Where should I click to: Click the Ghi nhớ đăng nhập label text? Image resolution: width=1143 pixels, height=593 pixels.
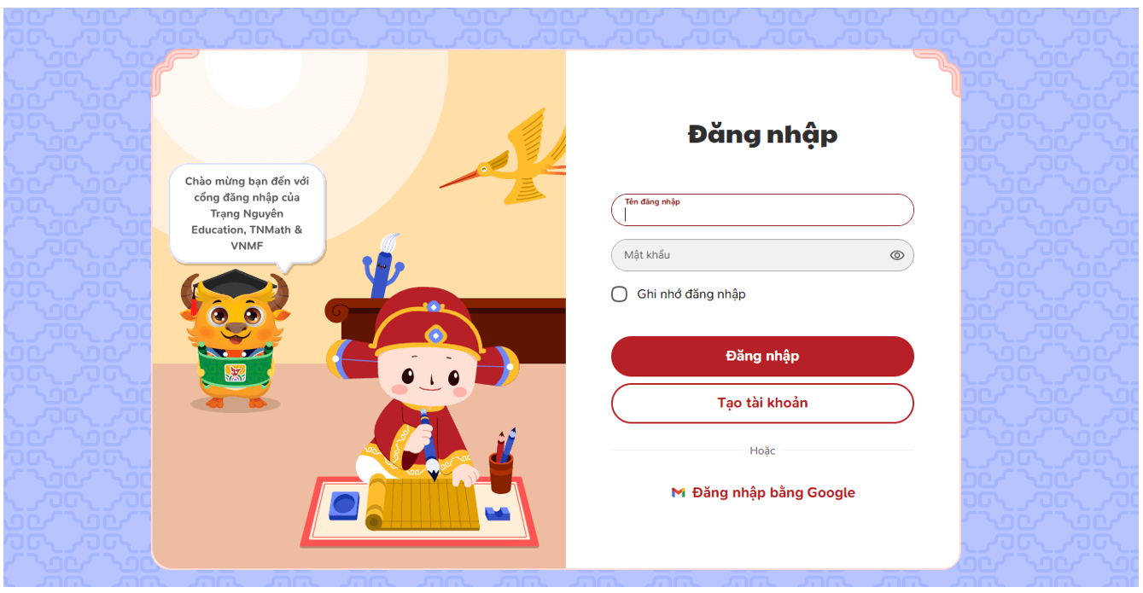(x=691, y=294)
